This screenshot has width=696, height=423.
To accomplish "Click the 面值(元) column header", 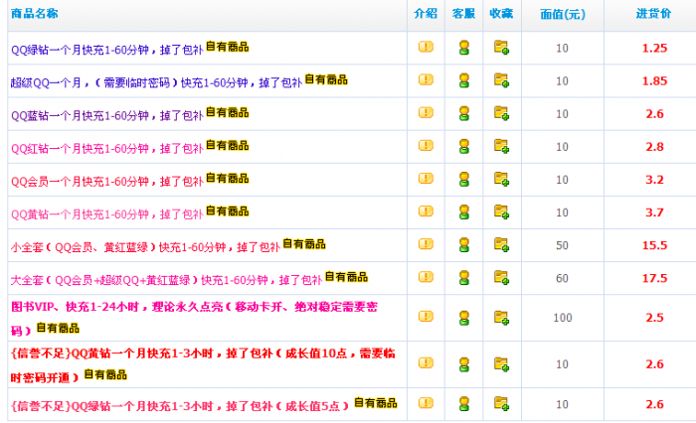I will tap(563, 14).
